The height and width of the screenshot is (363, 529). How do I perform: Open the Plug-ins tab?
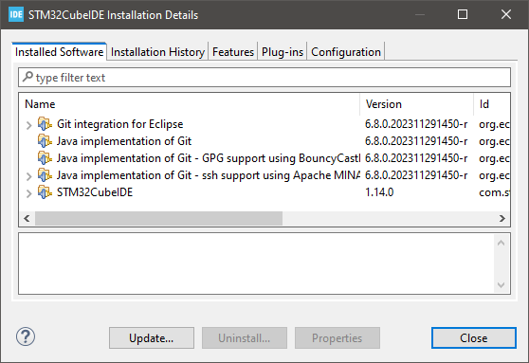(283, 52)
